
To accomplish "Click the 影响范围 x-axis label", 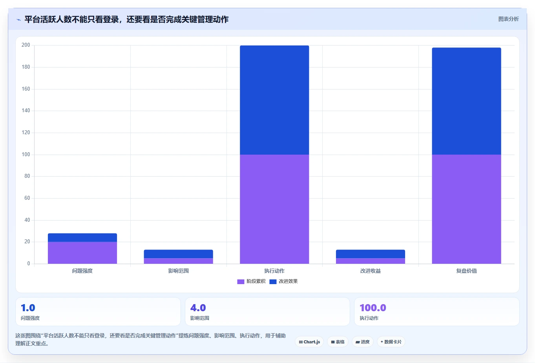I will pyautogui.click(x=179, y=271).
